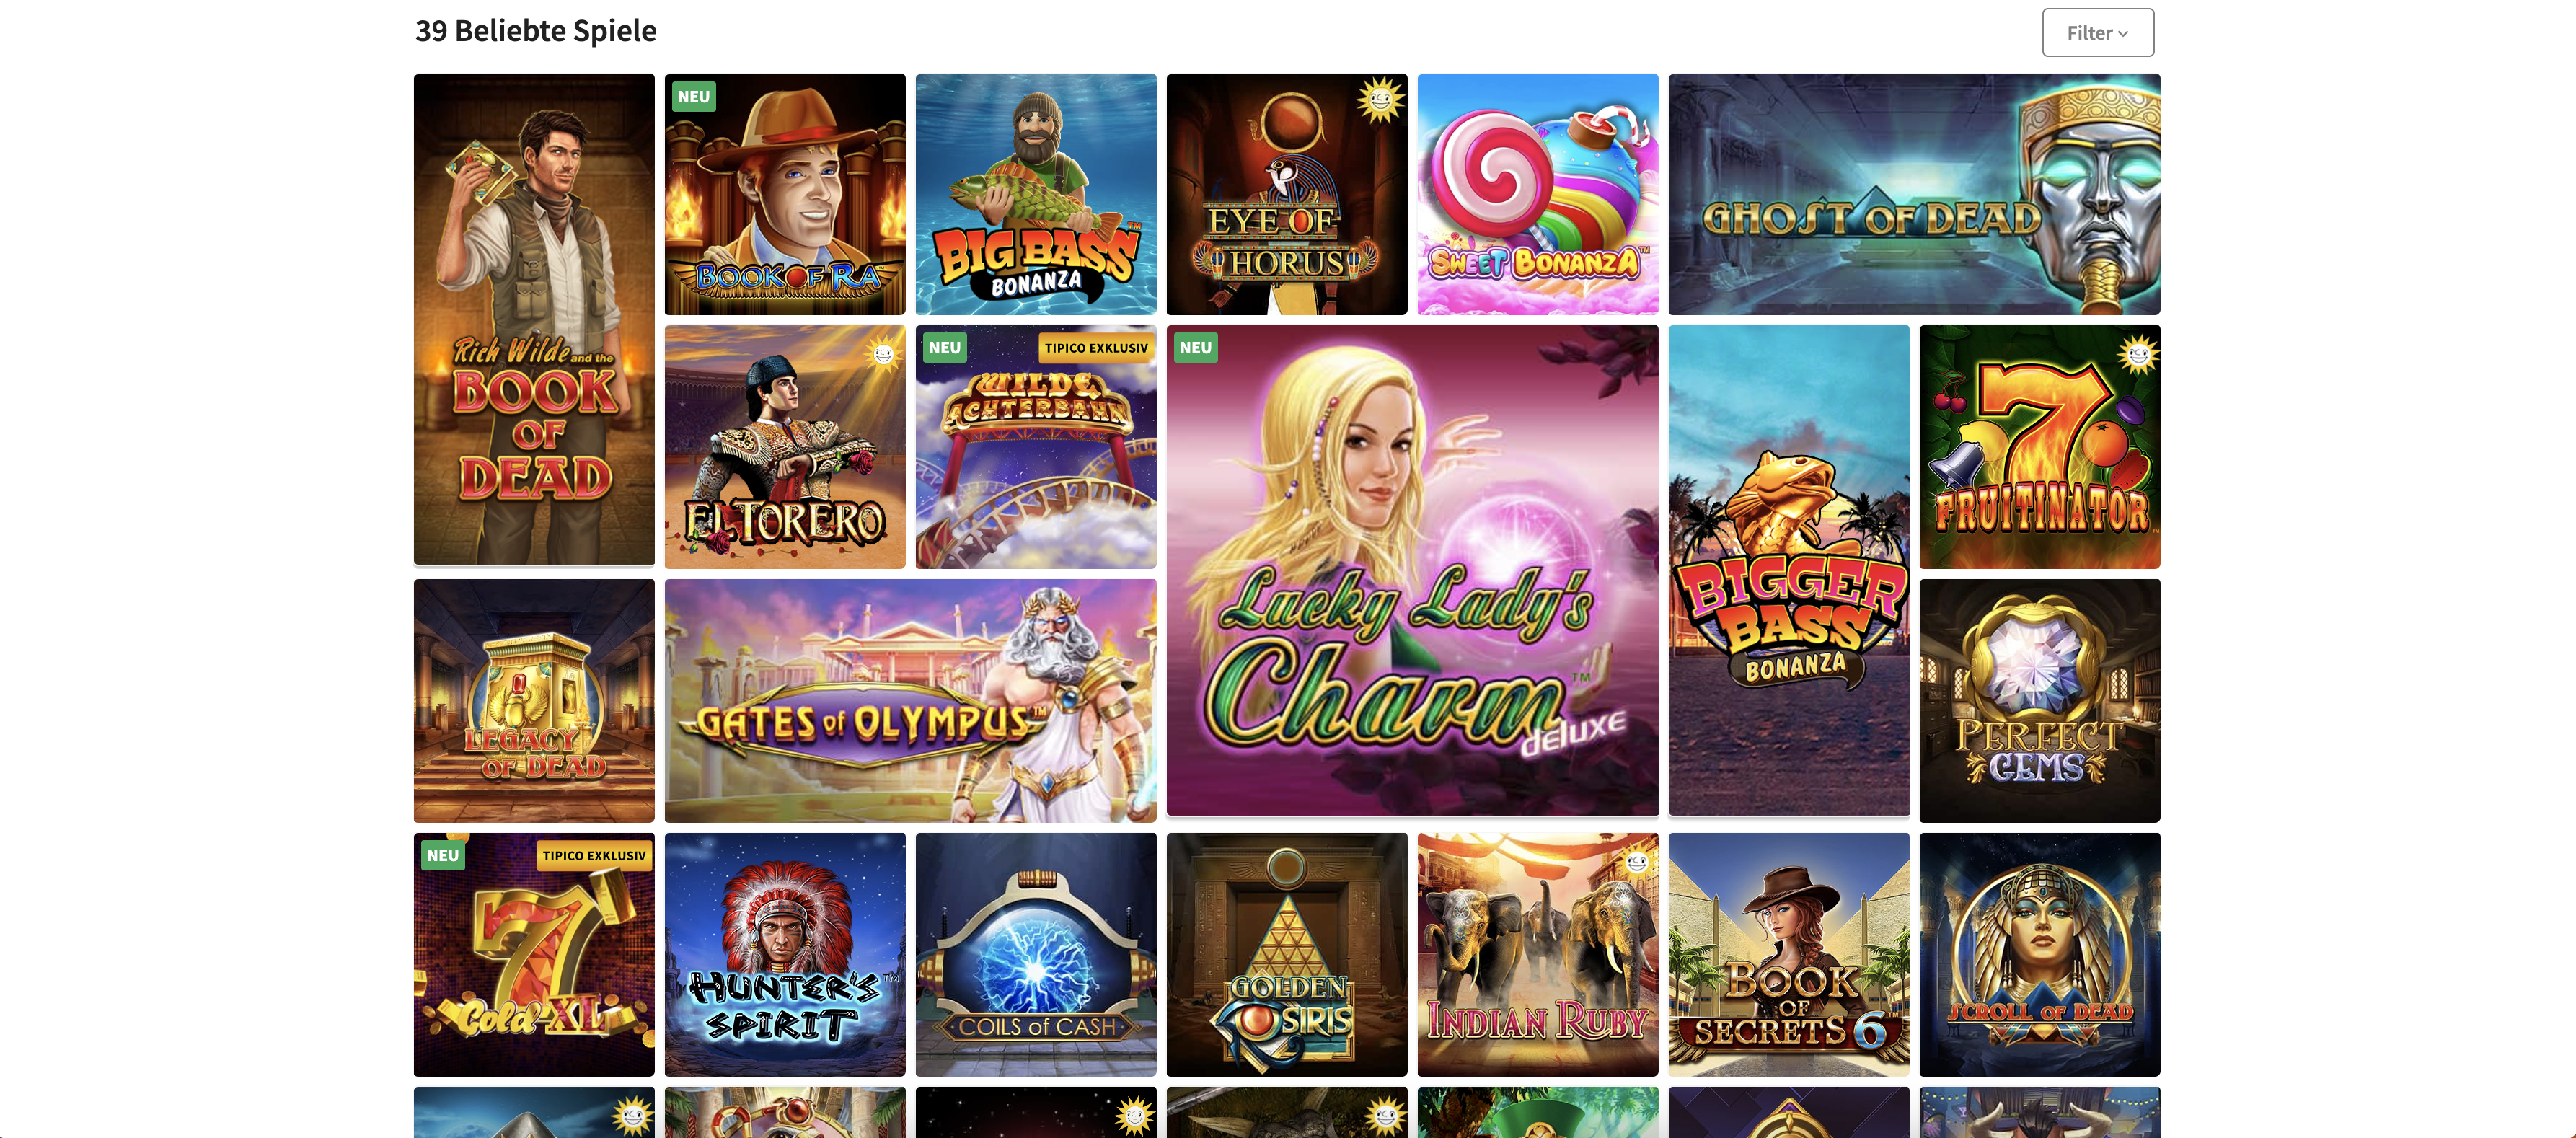Click the NEU badge on Lucky Lady's Charm
This screenshot has height=1138, width=2576.
tap(1195, 348)
